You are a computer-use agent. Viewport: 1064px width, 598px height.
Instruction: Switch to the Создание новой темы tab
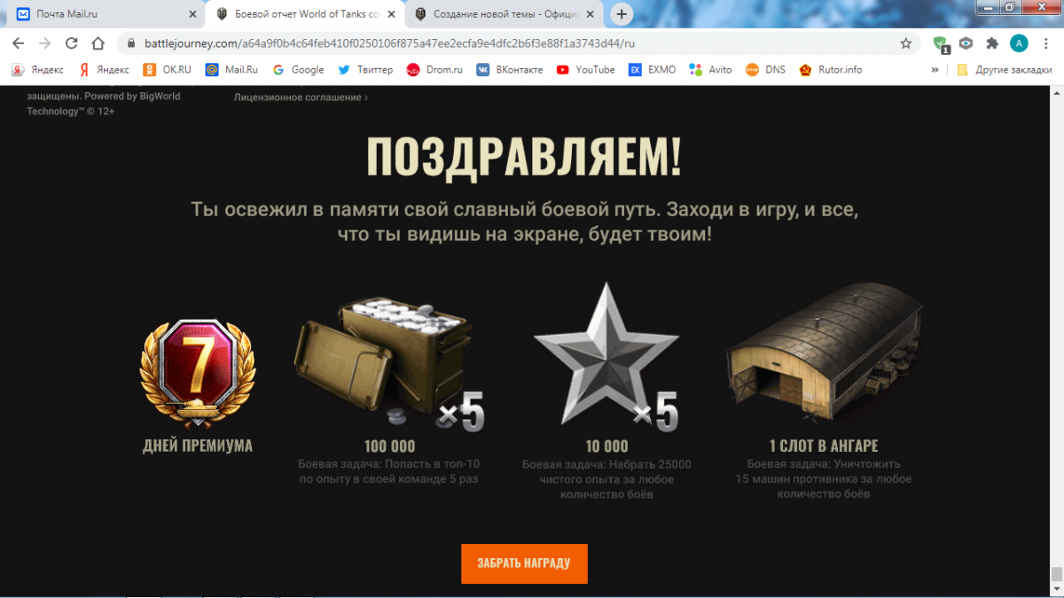coord(505,14)
